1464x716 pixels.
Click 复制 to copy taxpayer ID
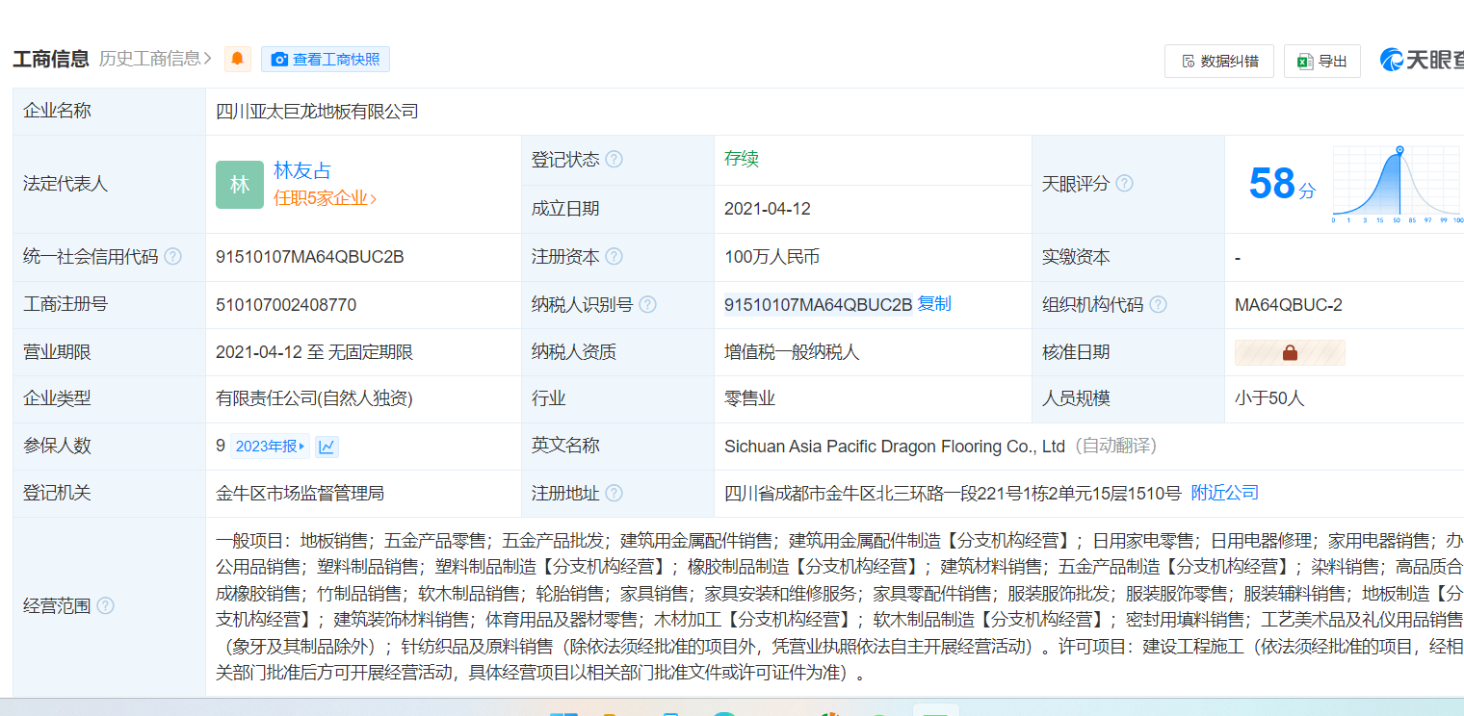934,304
